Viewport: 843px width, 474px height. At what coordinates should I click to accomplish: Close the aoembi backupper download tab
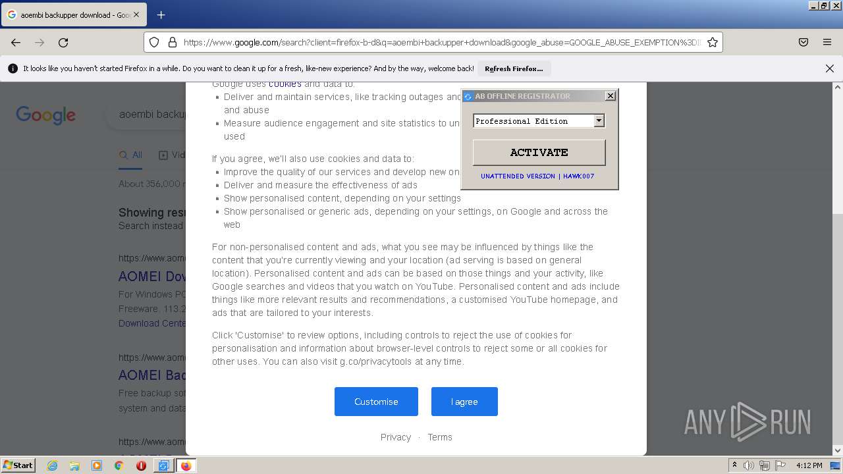pos(136,14)
